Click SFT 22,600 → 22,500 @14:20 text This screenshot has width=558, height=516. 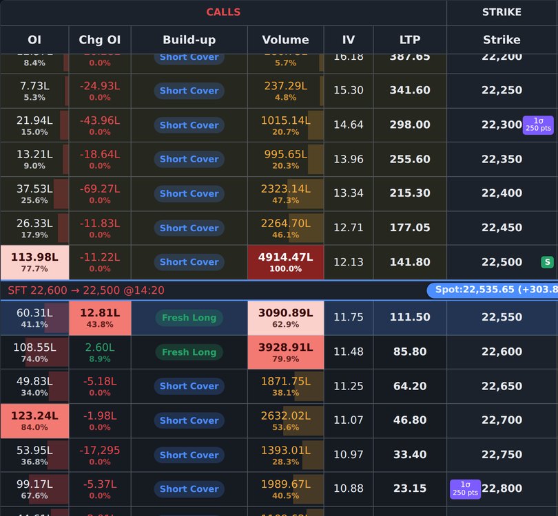(86, 290)
